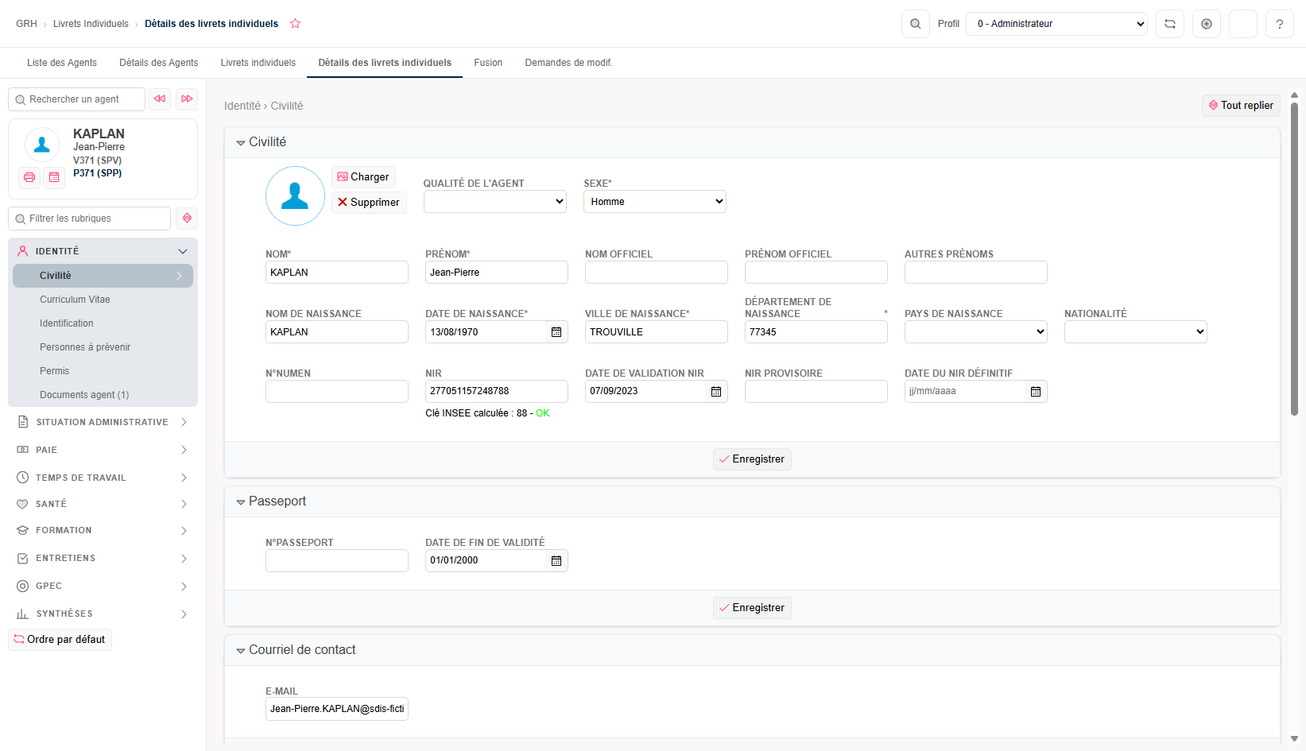Go to previous agent with rewind icon
The image size is (1306, 751).
coord(160,99)
